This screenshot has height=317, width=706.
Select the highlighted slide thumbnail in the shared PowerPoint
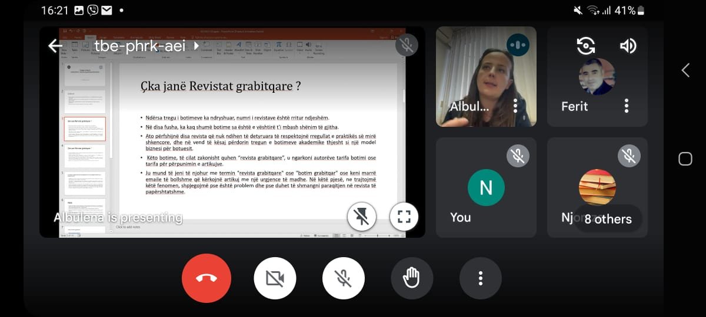(x=85, y=129)
